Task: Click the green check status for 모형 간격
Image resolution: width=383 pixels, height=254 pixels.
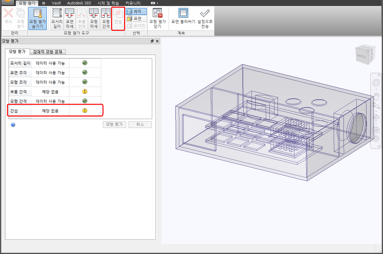Action: (85, 101)
